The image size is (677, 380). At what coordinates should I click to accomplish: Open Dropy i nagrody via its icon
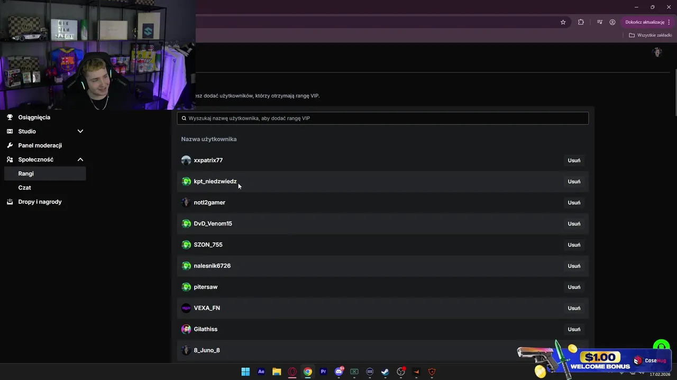[10, 202]
